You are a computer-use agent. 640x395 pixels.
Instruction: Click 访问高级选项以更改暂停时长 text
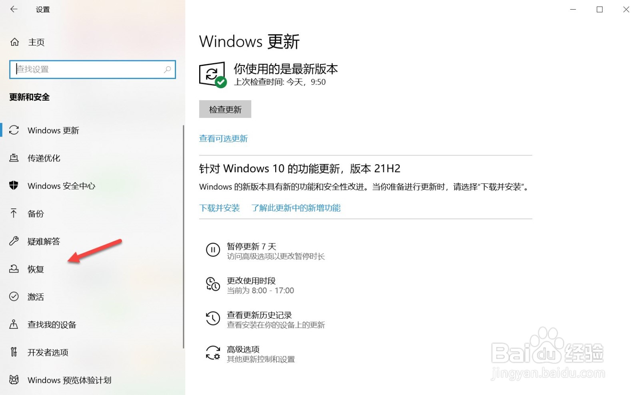tap(276, 256)
